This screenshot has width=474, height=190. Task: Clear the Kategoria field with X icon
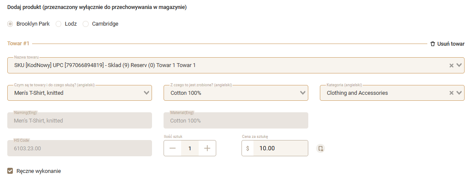point(451,93)
